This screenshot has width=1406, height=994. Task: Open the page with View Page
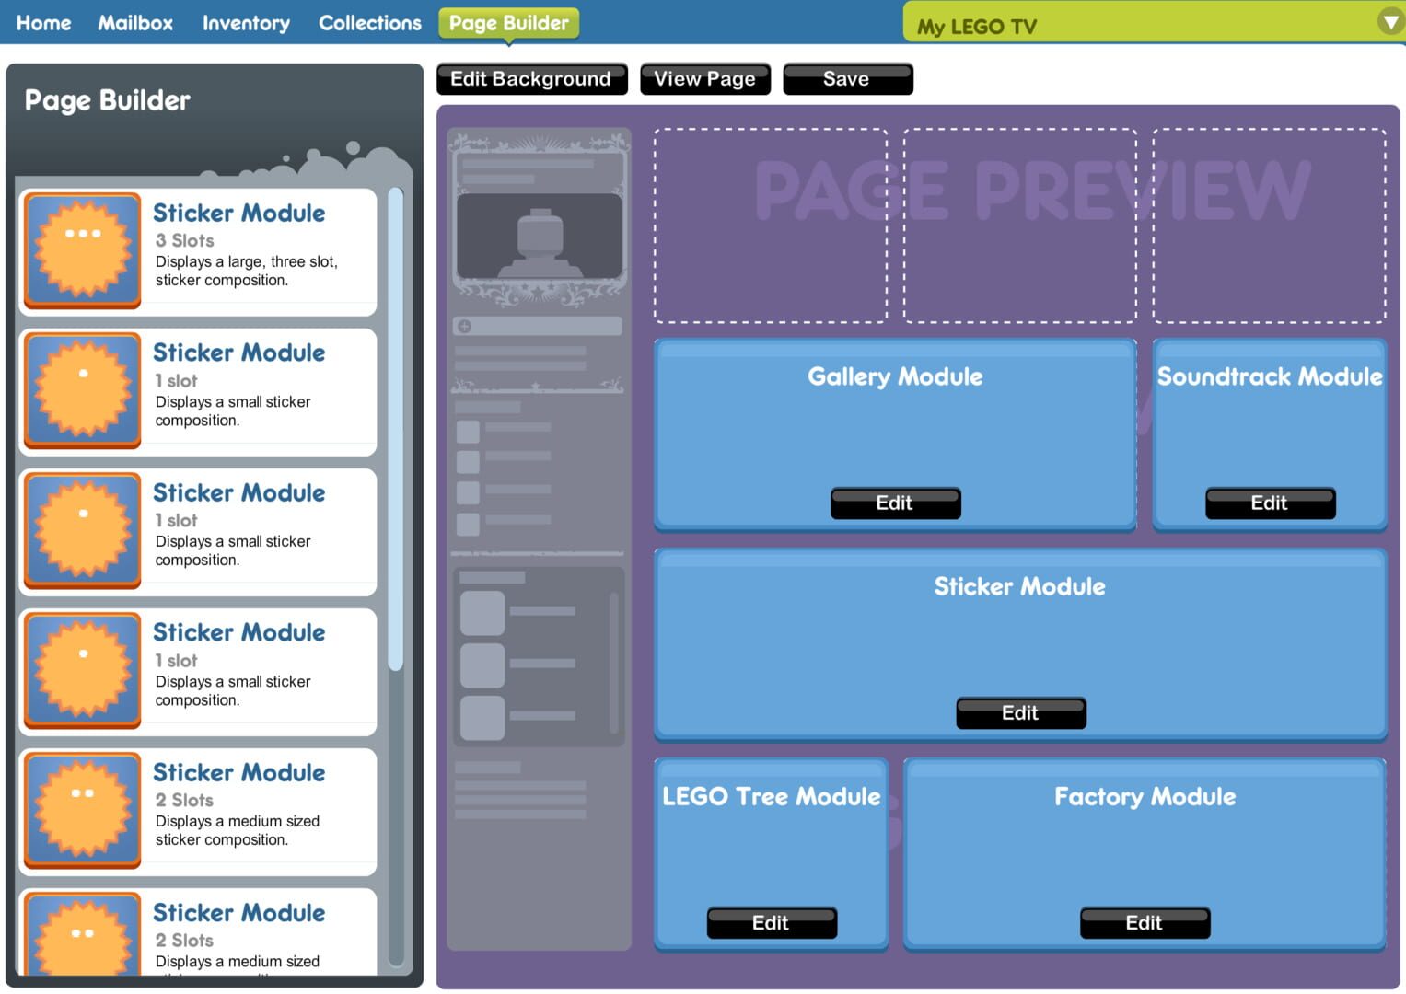click(704, 78)
